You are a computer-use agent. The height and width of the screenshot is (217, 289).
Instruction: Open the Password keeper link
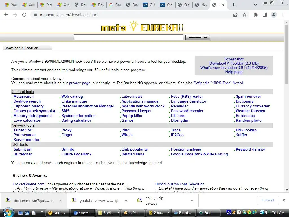pyautogui.click(x=137, y=111)
